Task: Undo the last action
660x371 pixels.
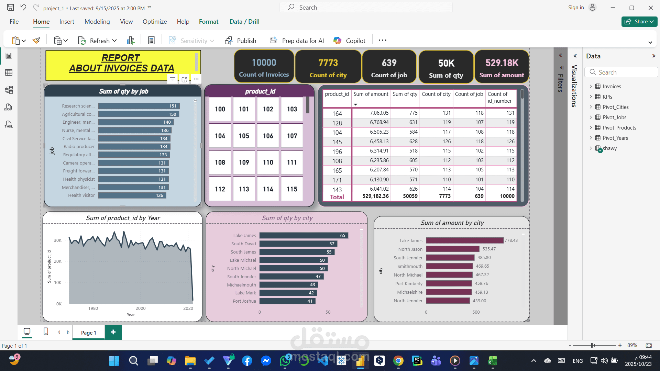Action: point(23,7)
